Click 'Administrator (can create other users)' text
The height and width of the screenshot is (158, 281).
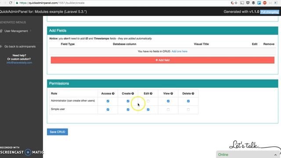pos(73,101)
